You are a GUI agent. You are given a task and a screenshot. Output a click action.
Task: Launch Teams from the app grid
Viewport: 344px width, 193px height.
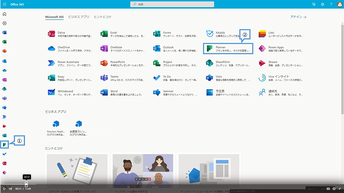click(122, 78)
